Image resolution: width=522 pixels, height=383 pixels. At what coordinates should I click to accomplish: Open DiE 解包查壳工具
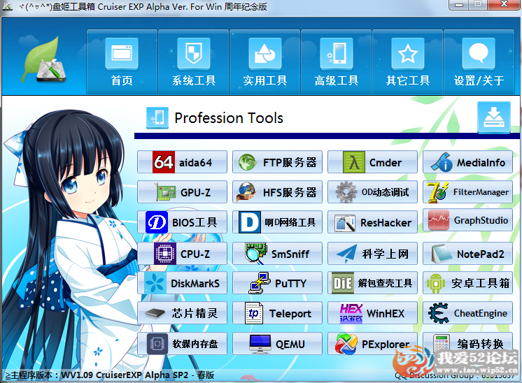(372, 283)
